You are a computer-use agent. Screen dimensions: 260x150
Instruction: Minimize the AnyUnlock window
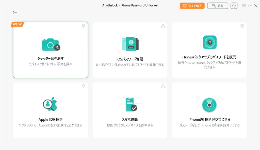pos(250,6)
